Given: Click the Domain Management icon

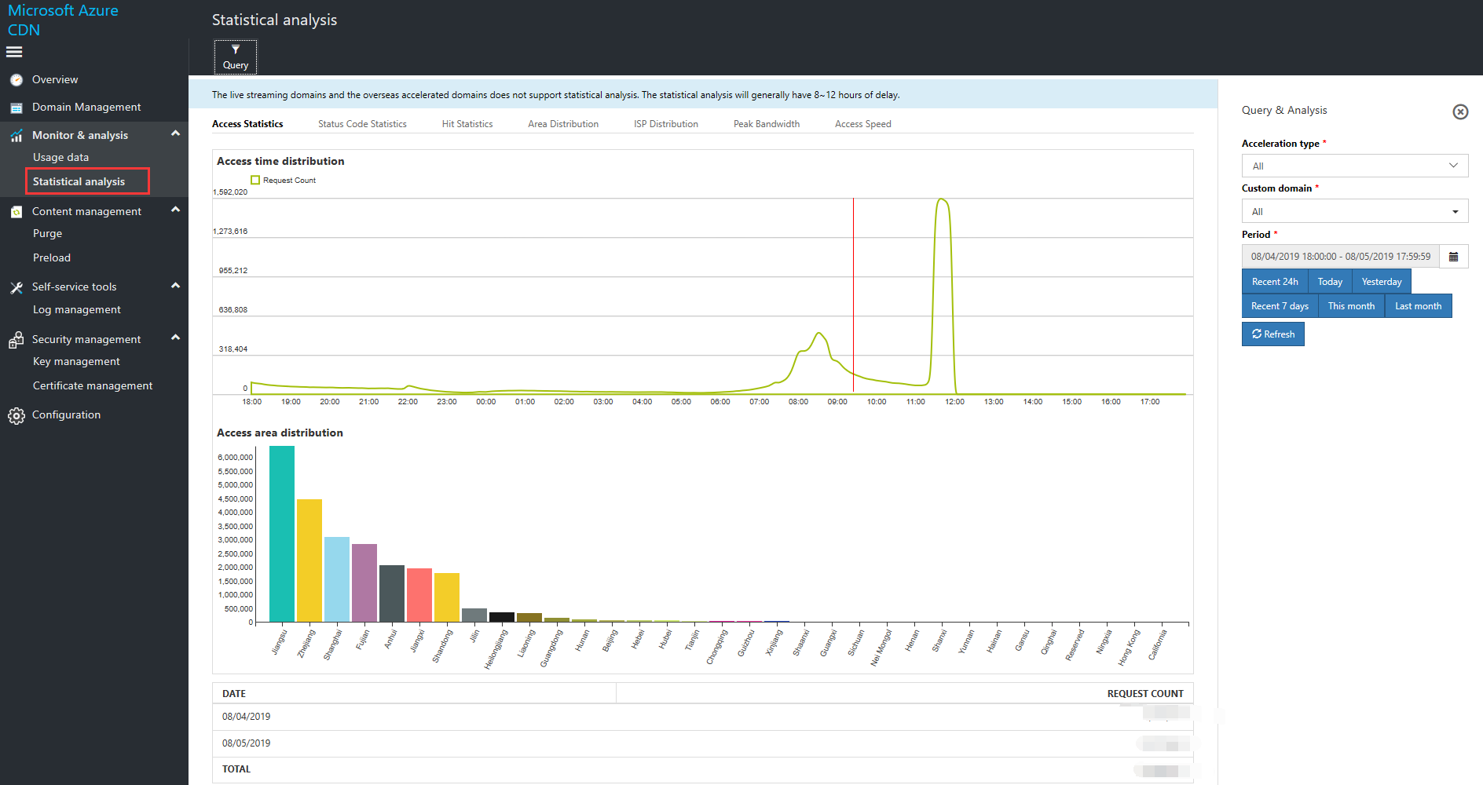Looking at the screenshot, I should point(16,108).
